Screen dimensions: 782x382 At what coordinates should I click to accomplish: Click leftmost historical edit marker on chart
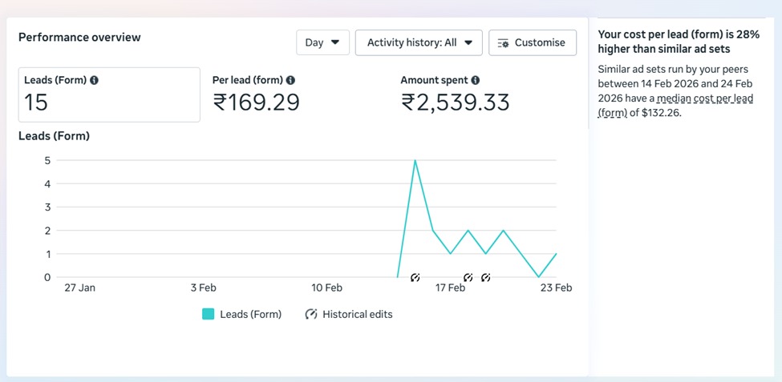point(415,278)
